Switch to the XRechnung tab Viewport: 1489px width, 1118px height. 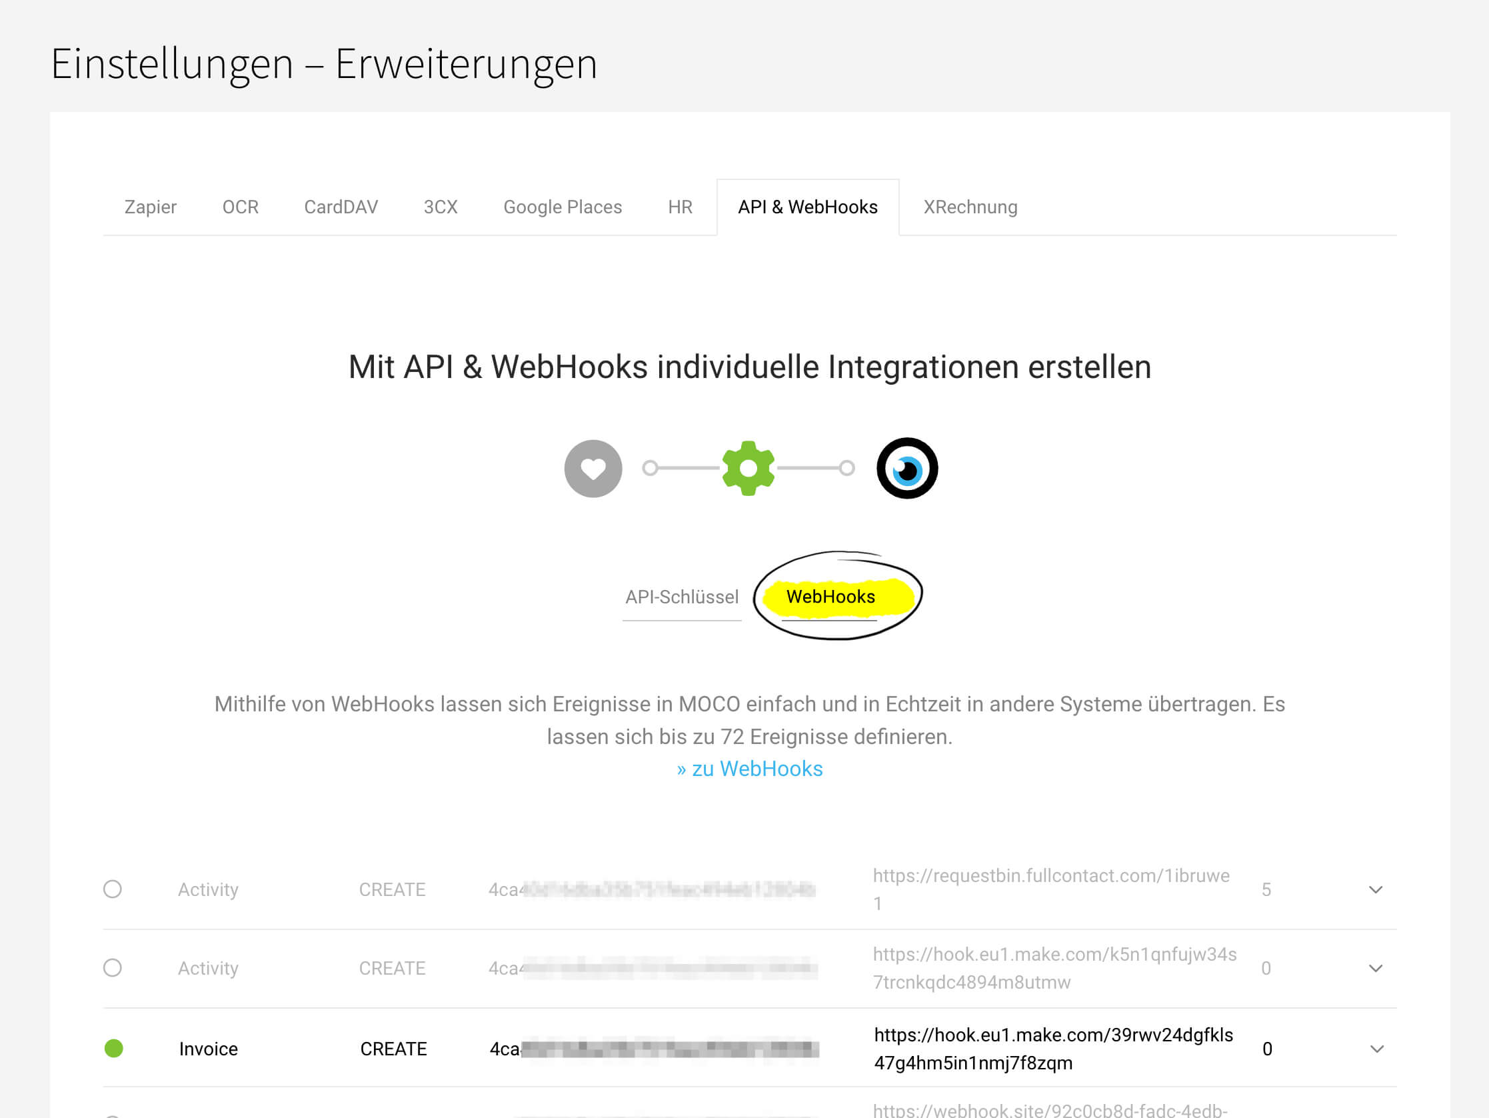pyautogui.click(x=970, y=207)
